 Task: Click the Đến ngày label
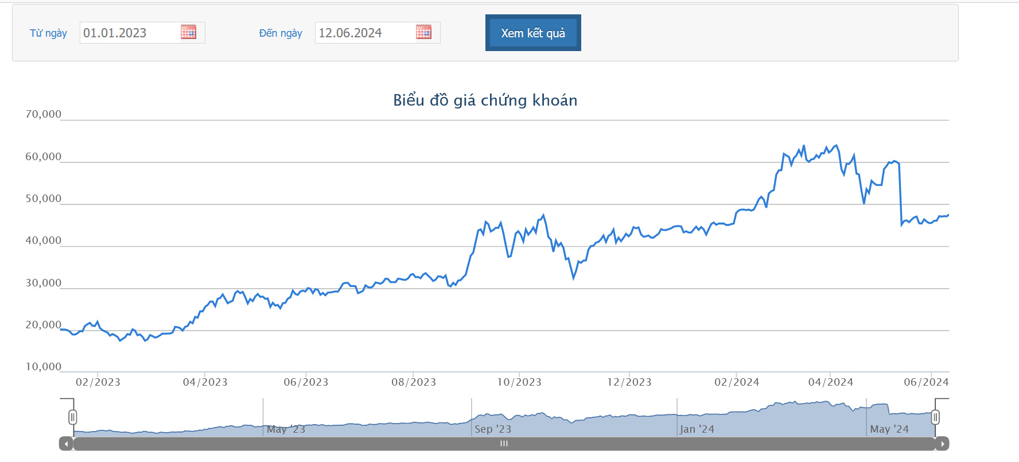(x=281, y=33)
